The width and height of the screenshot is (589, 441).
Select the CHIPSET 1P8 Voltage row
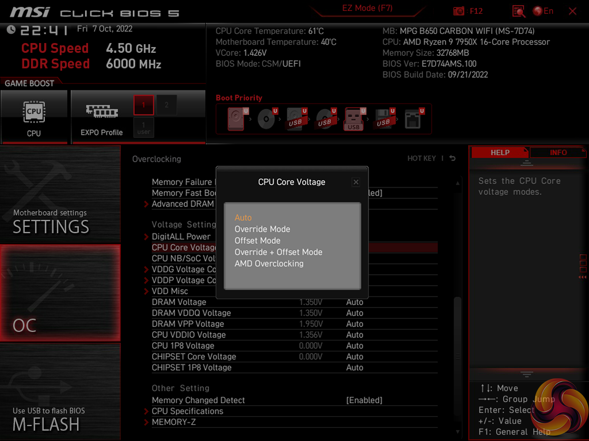click(295, 367)
